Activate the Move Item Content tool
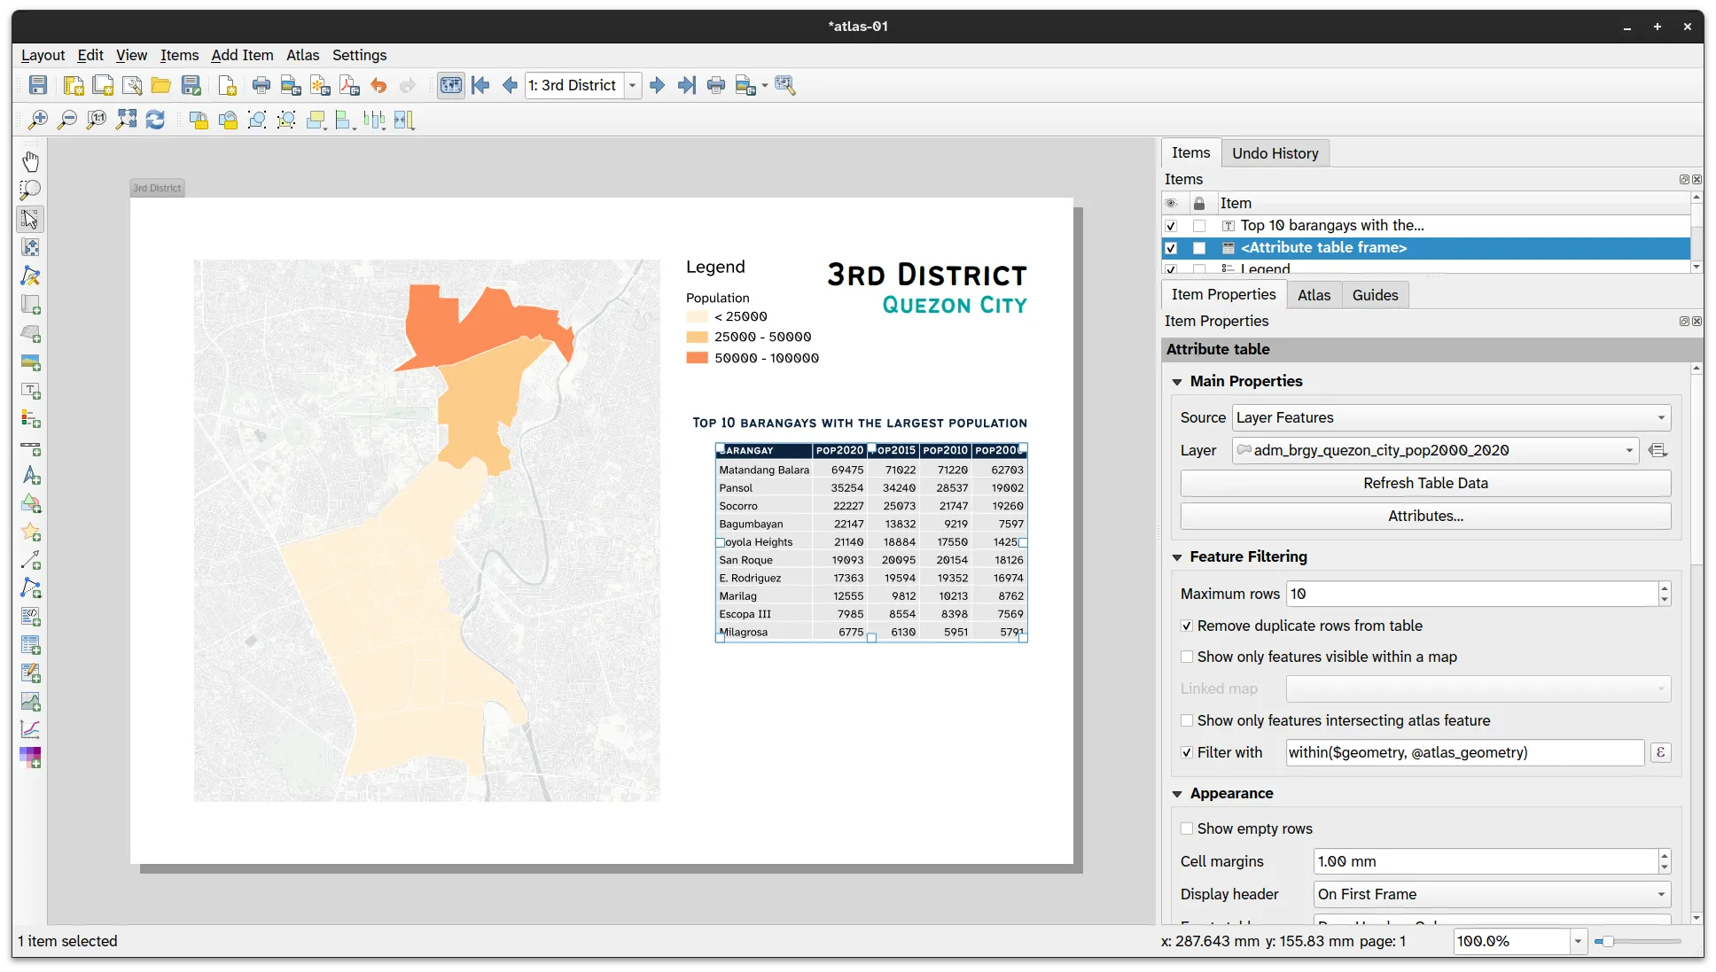Screen dimensions: 1716x972 (31, 247)
